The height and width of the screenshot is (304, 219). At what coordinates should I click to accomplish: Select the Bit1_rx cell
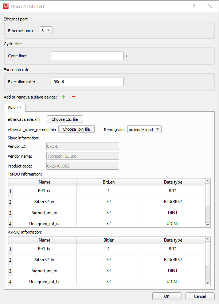(44, 191)
